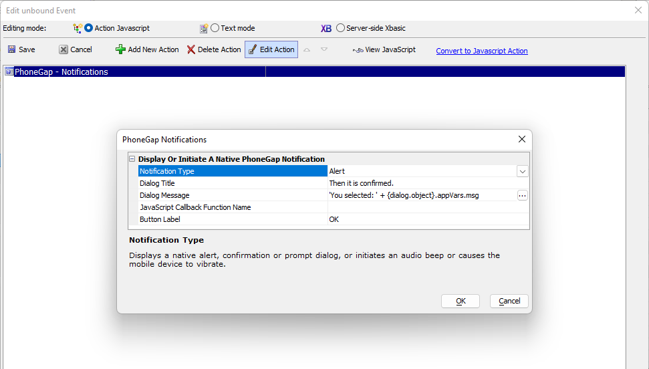Click the Dialog Title property label
This screenshot has width=649, height=369.
[x=157, y=183]
